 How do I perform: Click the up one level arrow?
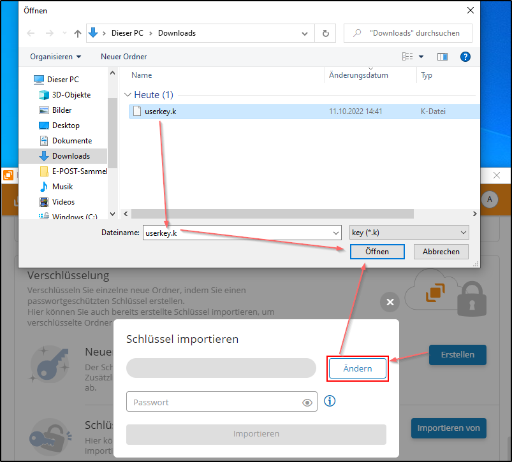pos(77,32)
